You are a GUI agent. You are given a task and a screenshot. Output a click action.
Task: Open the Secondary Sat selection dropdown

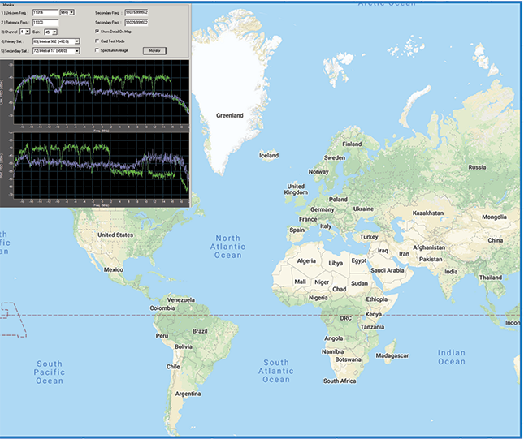[x=55, y=50]
